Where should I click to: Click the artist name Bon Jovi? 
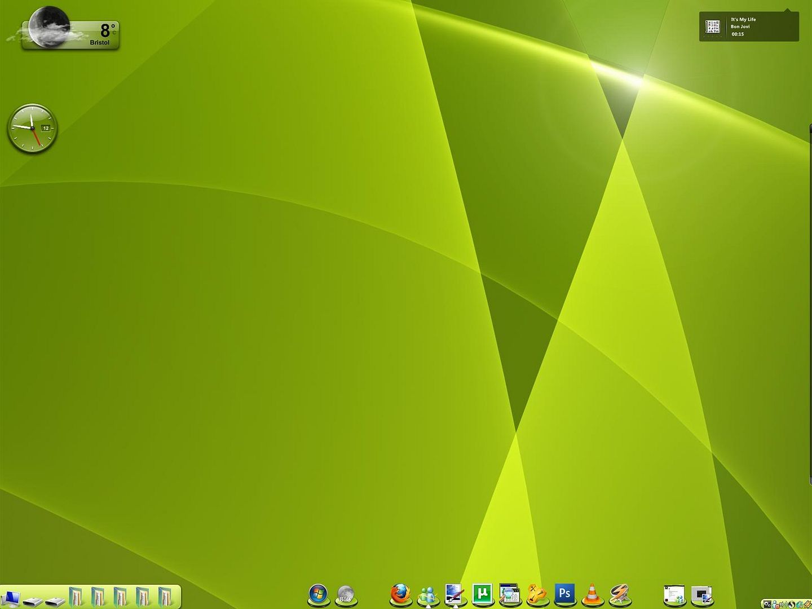[740, 27]
